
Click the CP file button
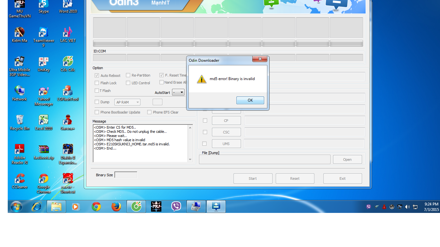226,121
